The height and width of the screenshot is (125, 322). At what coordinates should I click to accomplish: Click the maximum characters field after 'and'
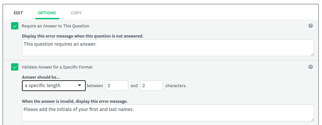[x=152, y=86]
